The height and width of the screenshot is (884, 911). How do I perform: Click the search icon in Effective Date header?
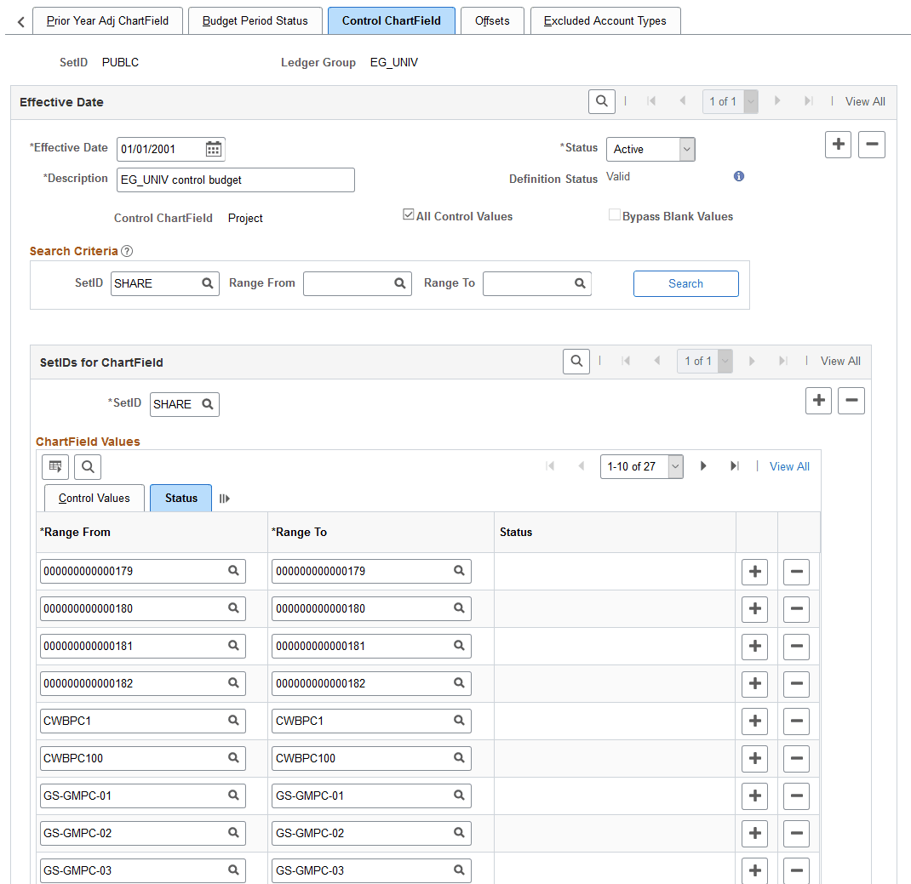601,100
